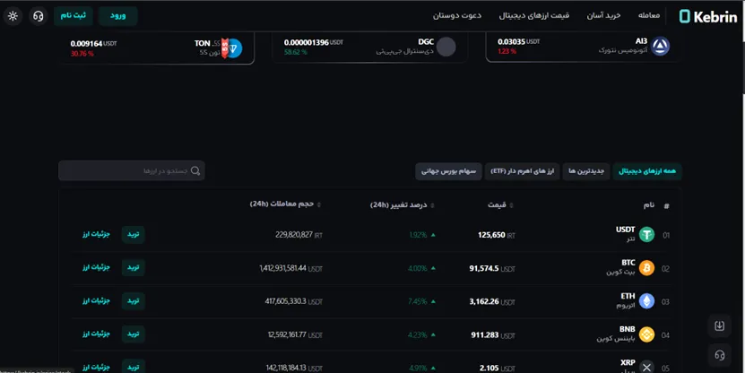
Task: Click the floating download app icon
Action: (x=719, y=326)
